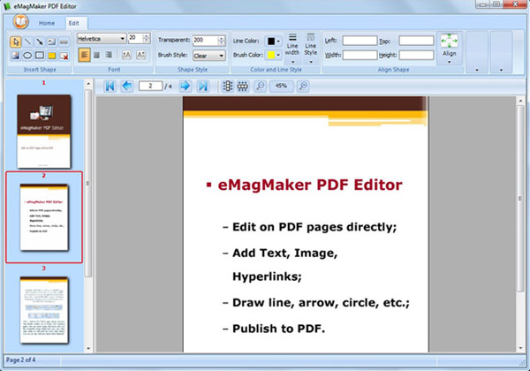Go to the first page
Image resolution: width=530 pixels, height=371 pixels.
110,87
